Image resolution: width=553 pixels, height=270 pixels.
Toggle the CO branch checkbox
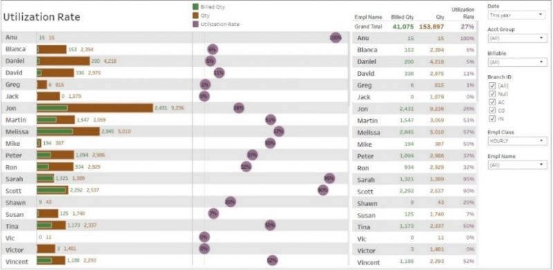point(492,110)
